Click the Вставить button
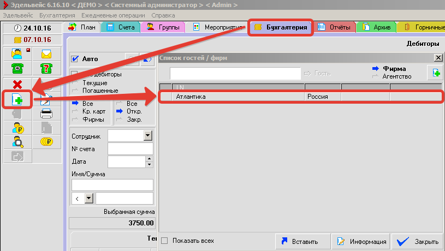This screenshot has height=251, width=445. [x=300, y=241]
